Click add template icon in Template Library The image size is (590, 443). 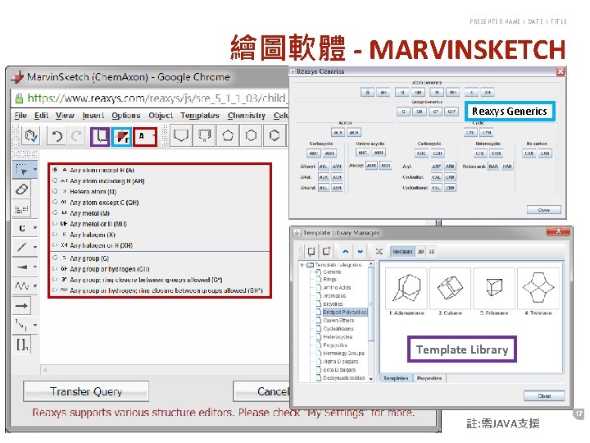(311, 251)
